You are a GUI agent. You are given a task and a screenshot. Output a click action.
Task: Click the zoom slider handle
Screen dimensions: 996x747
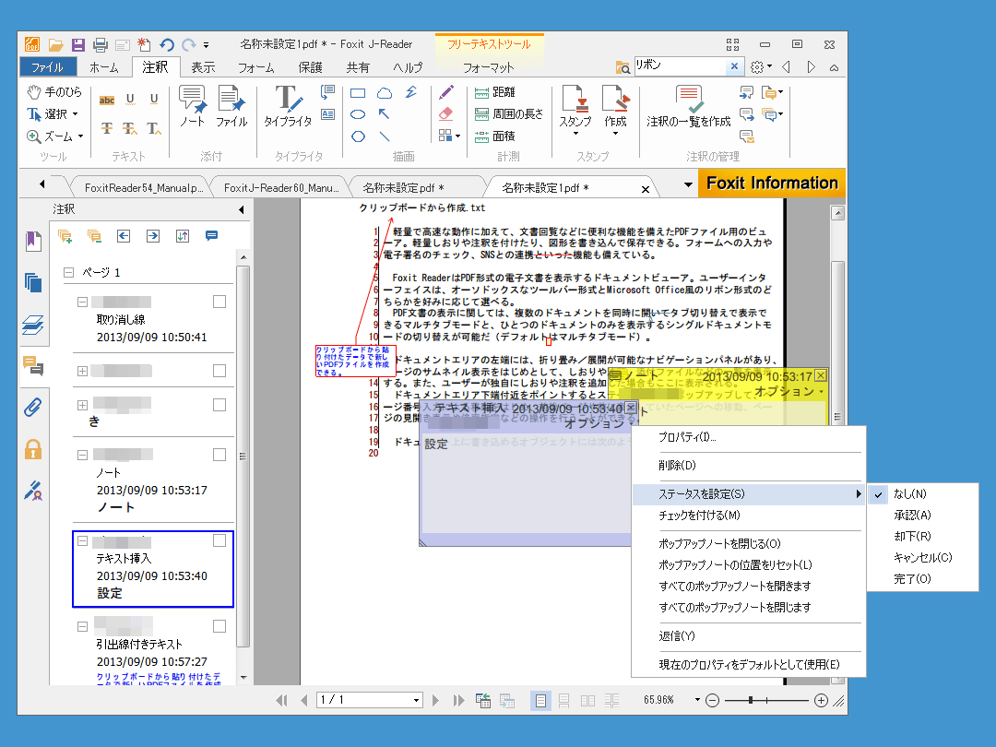(x=751, y=700)
